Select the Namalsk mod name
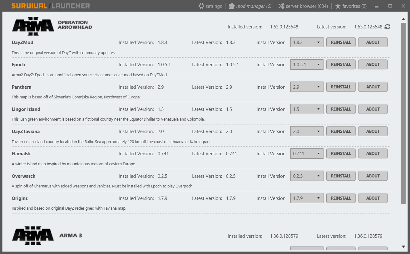The height and width of the screenshot is (254, 410). tap(21, 154)
